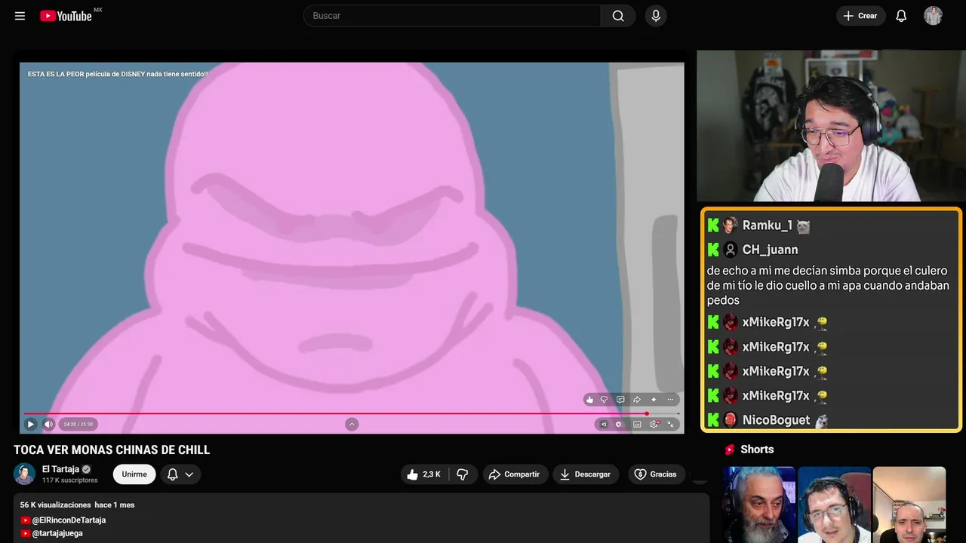The image size is (966, 543).
Task: Focus the Buscar search field
Action: point(452,16)
